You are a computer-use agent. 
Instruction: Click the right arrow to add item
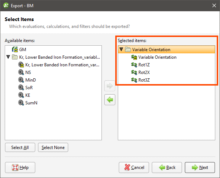coord(110,86)
